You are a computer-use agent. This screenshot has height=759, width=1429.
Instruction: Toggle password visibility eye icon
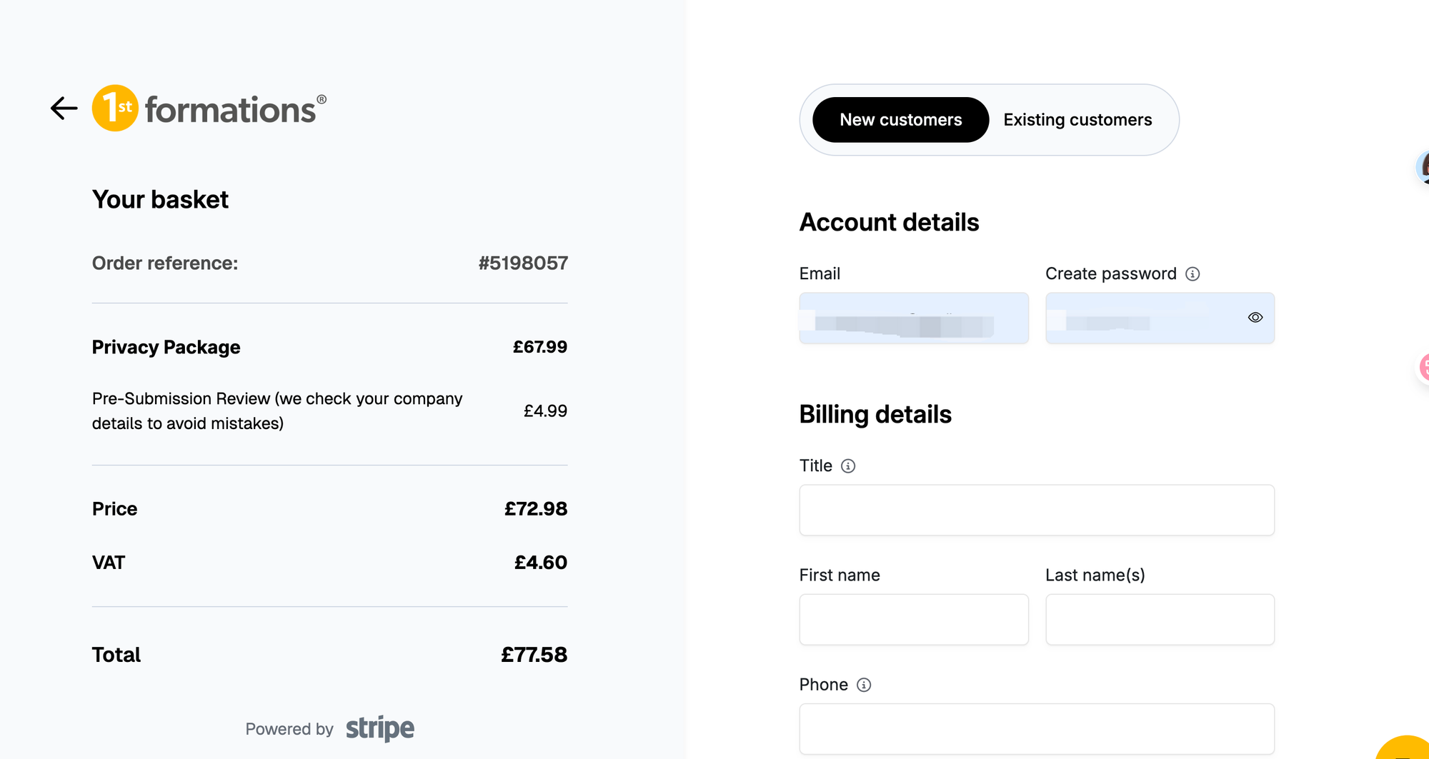pyautogui.click(x=1255, y=318)
